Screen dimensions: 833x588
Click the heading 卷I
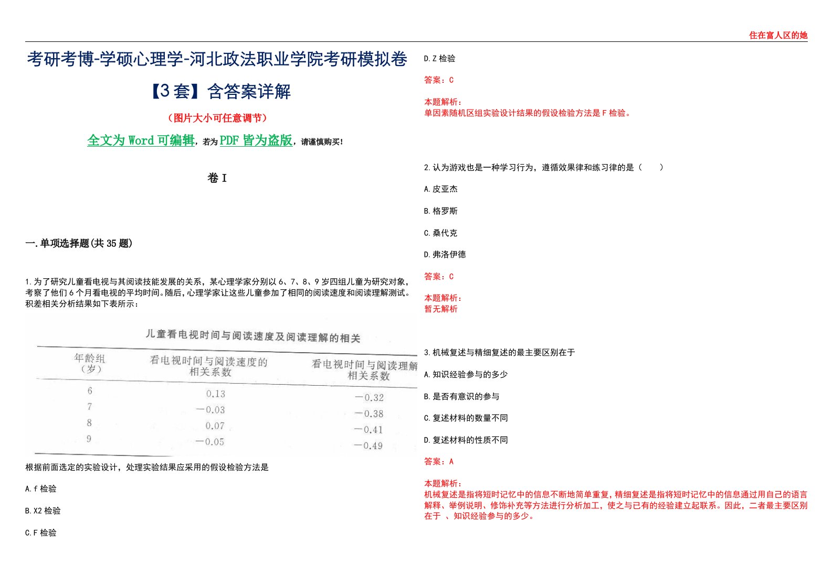click(x=217, y=178)
